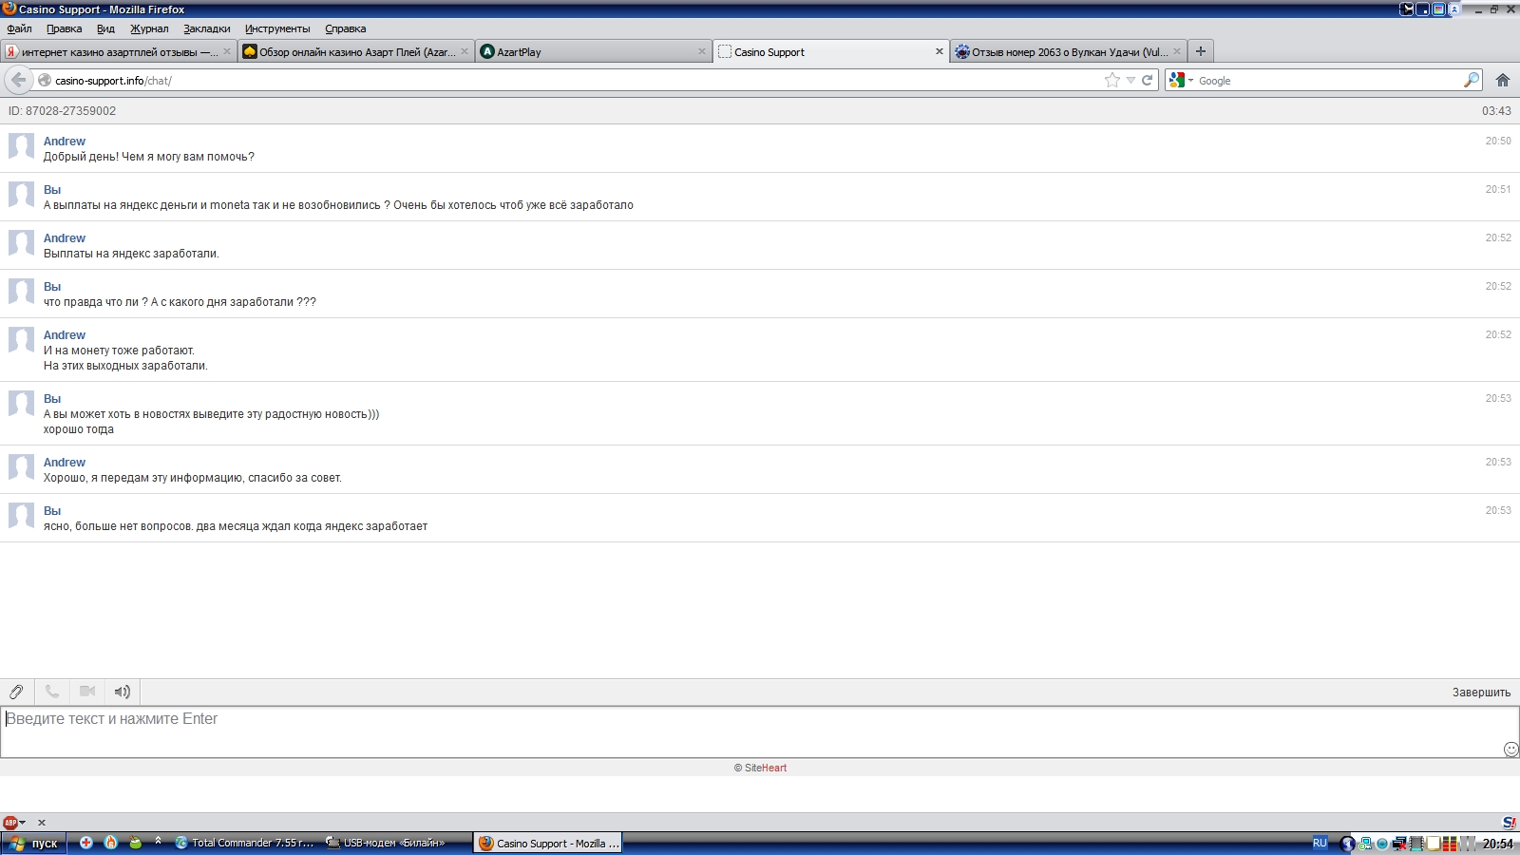Switch to Total Commander in the taskbar
Screen dimensions: 1520x855
(245, 843)
